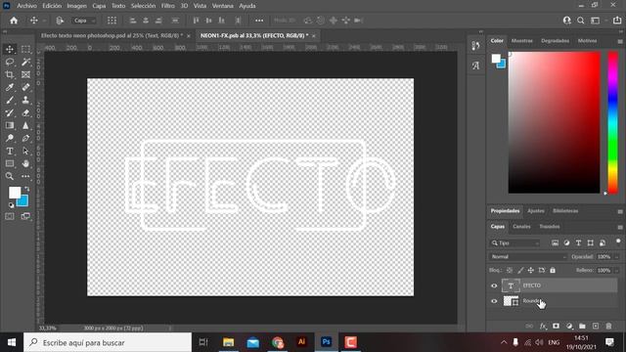Screen dimensions: 626x352
Task: Select the History Brush tool
Action: tap(10, 113)
